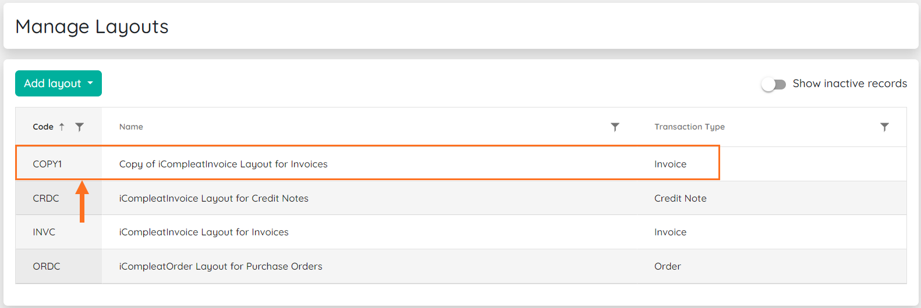921x308 pixels.
Task: Sort by Code column header
Action: click(43, 127)
